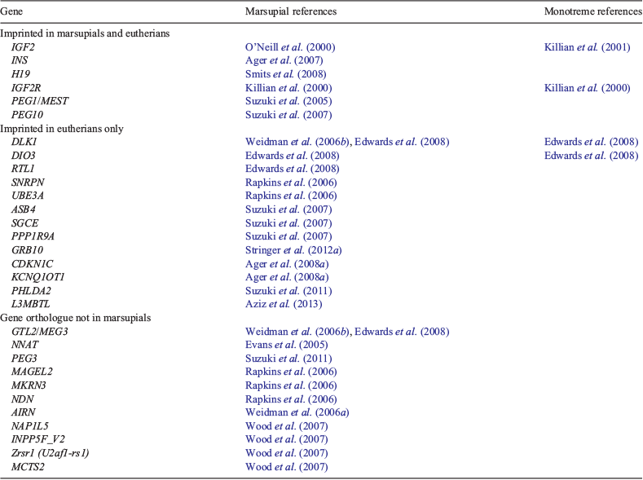
Task: Click the IGF2R gene name cell
Action: coord(26,88)
